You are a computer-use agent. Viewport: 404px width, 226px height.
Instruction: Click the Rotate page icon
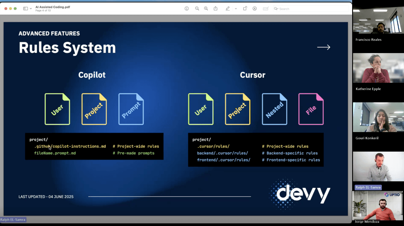pos(245,9)
